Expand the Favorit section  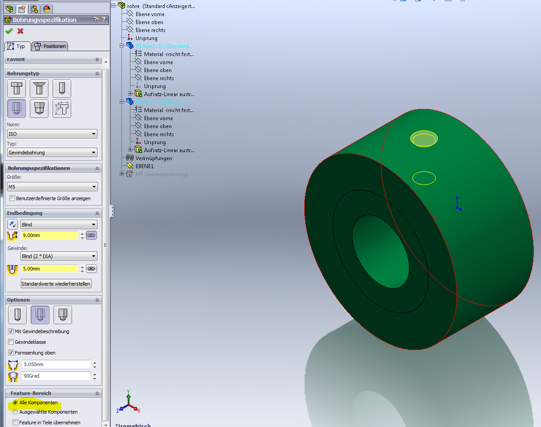coord(97,60)
